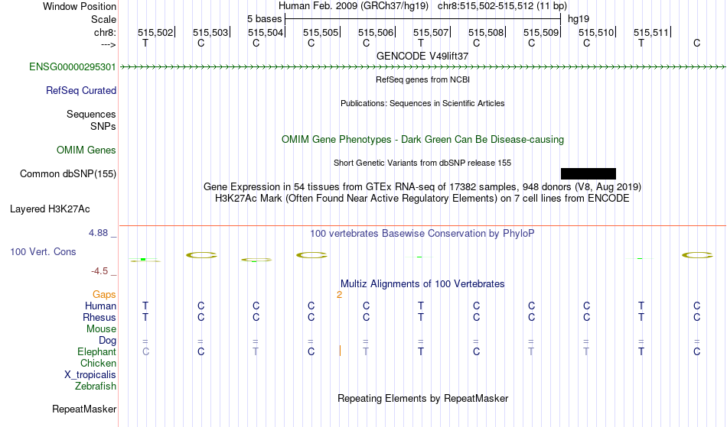Click the H3K27Ac Mark ENCODE title
727x427 pixels.
[422, 199]
